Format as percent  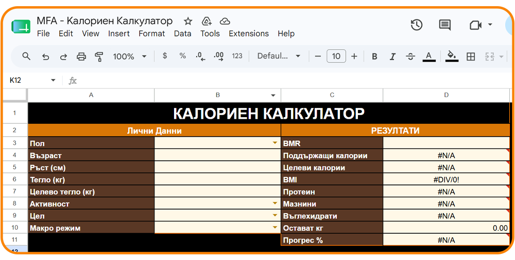pos(183,56)
